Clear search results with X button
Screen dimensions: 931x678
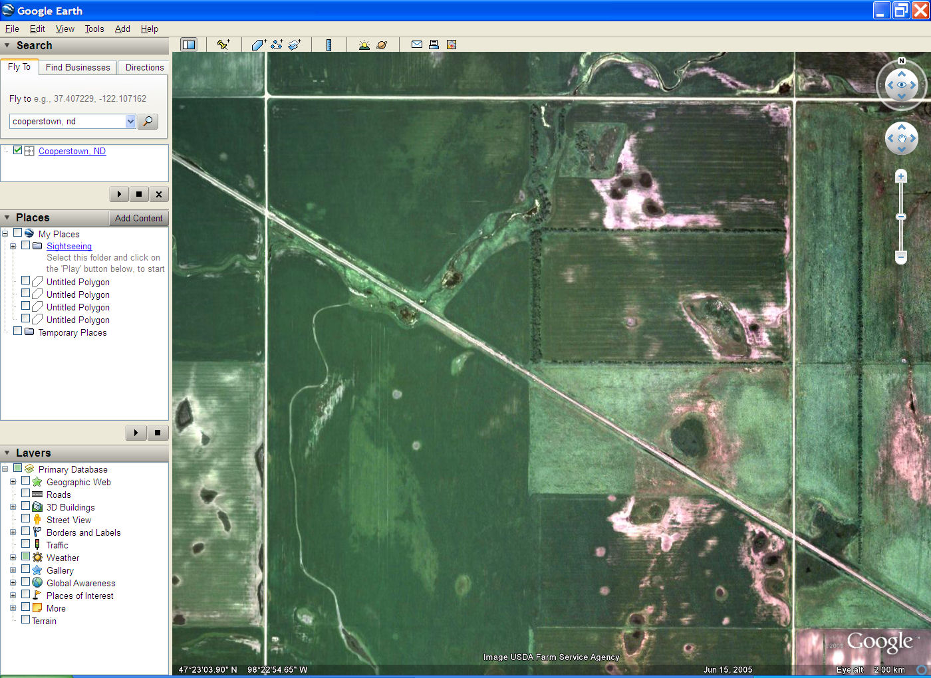click(x=159, y=194)
